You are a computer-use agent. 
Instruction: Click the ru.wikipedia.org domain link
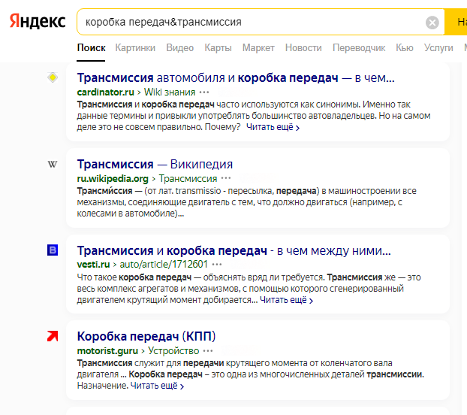113,179
